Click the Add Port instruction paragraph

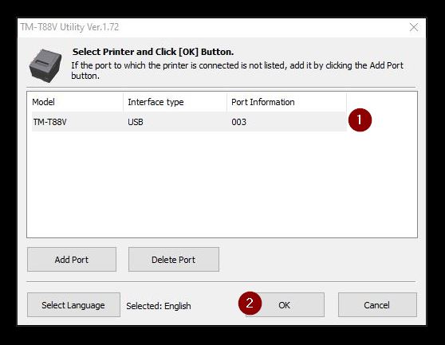(x=238, y=71)
